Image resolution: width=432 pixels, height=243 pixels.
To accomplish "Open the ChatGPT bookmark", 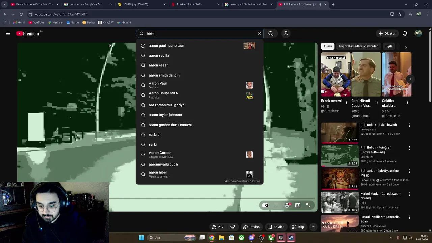I will click(x=106, y=23).
